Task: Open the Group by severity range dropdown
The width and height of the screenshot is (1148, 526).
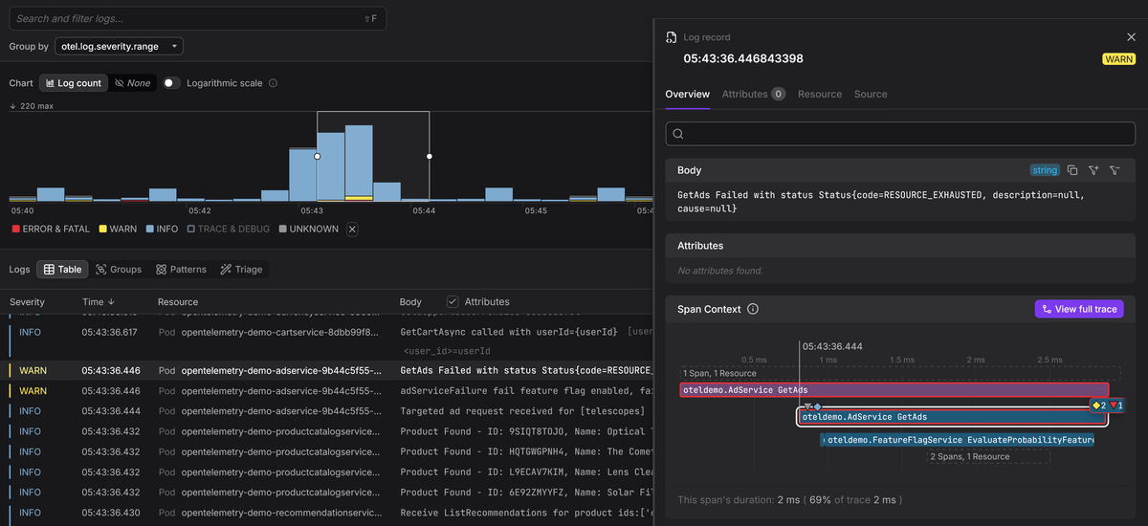Action: pos(118,46)
